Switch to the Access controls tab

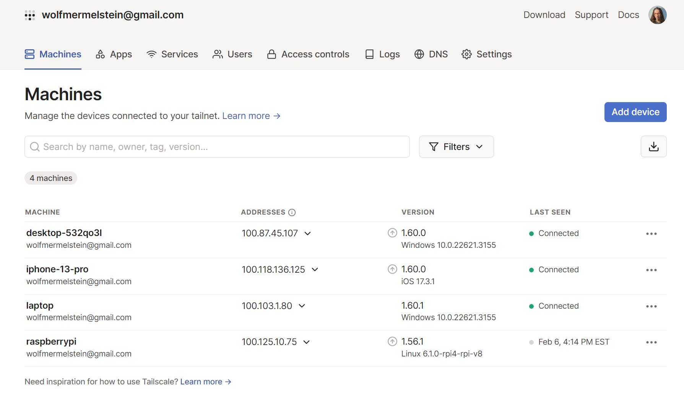[x=308, y=54]
